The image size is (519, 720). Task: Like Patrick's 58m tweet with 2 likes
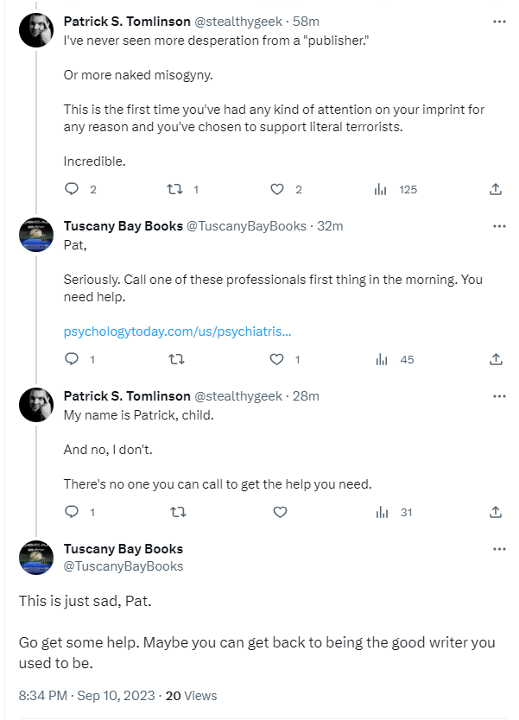[x=277, y=190]
